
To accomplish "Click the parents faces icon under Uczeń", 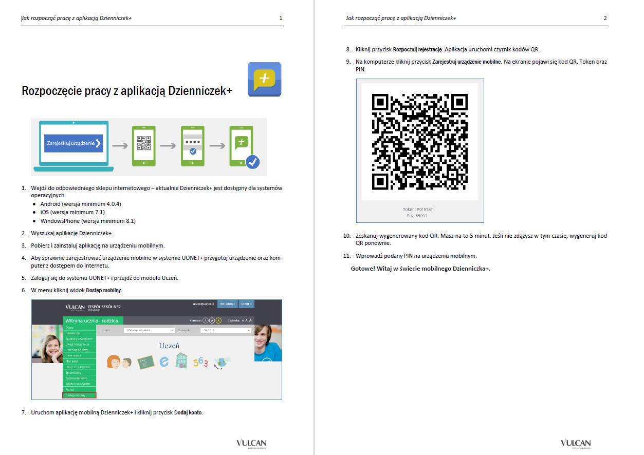I will (x=119, y=362).
